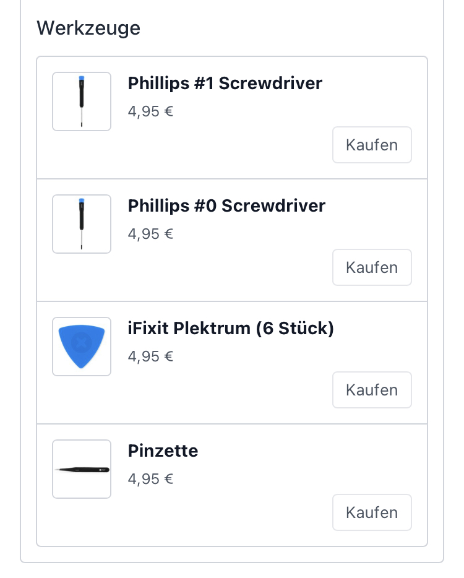Click the black Pinzette tweezers image
The image size is (464, 578).
(82, 469)
